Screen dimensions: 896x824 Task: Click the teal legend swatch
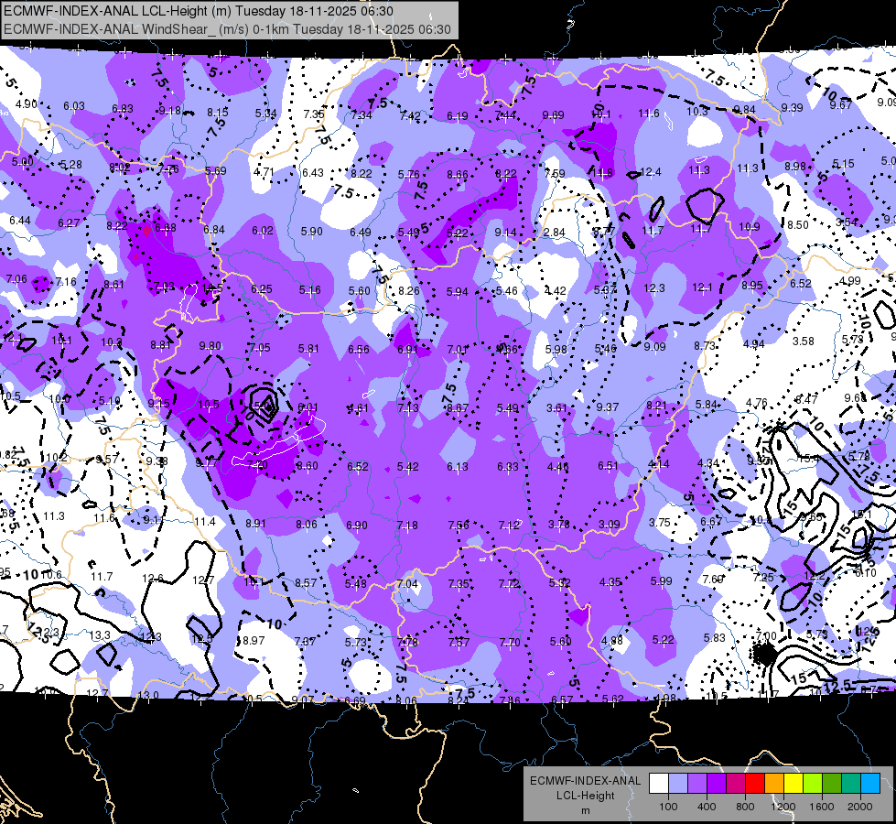pos(851,784)
